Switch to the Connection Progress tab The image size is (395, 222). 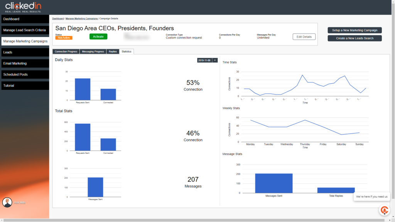(x=66, y=52)
